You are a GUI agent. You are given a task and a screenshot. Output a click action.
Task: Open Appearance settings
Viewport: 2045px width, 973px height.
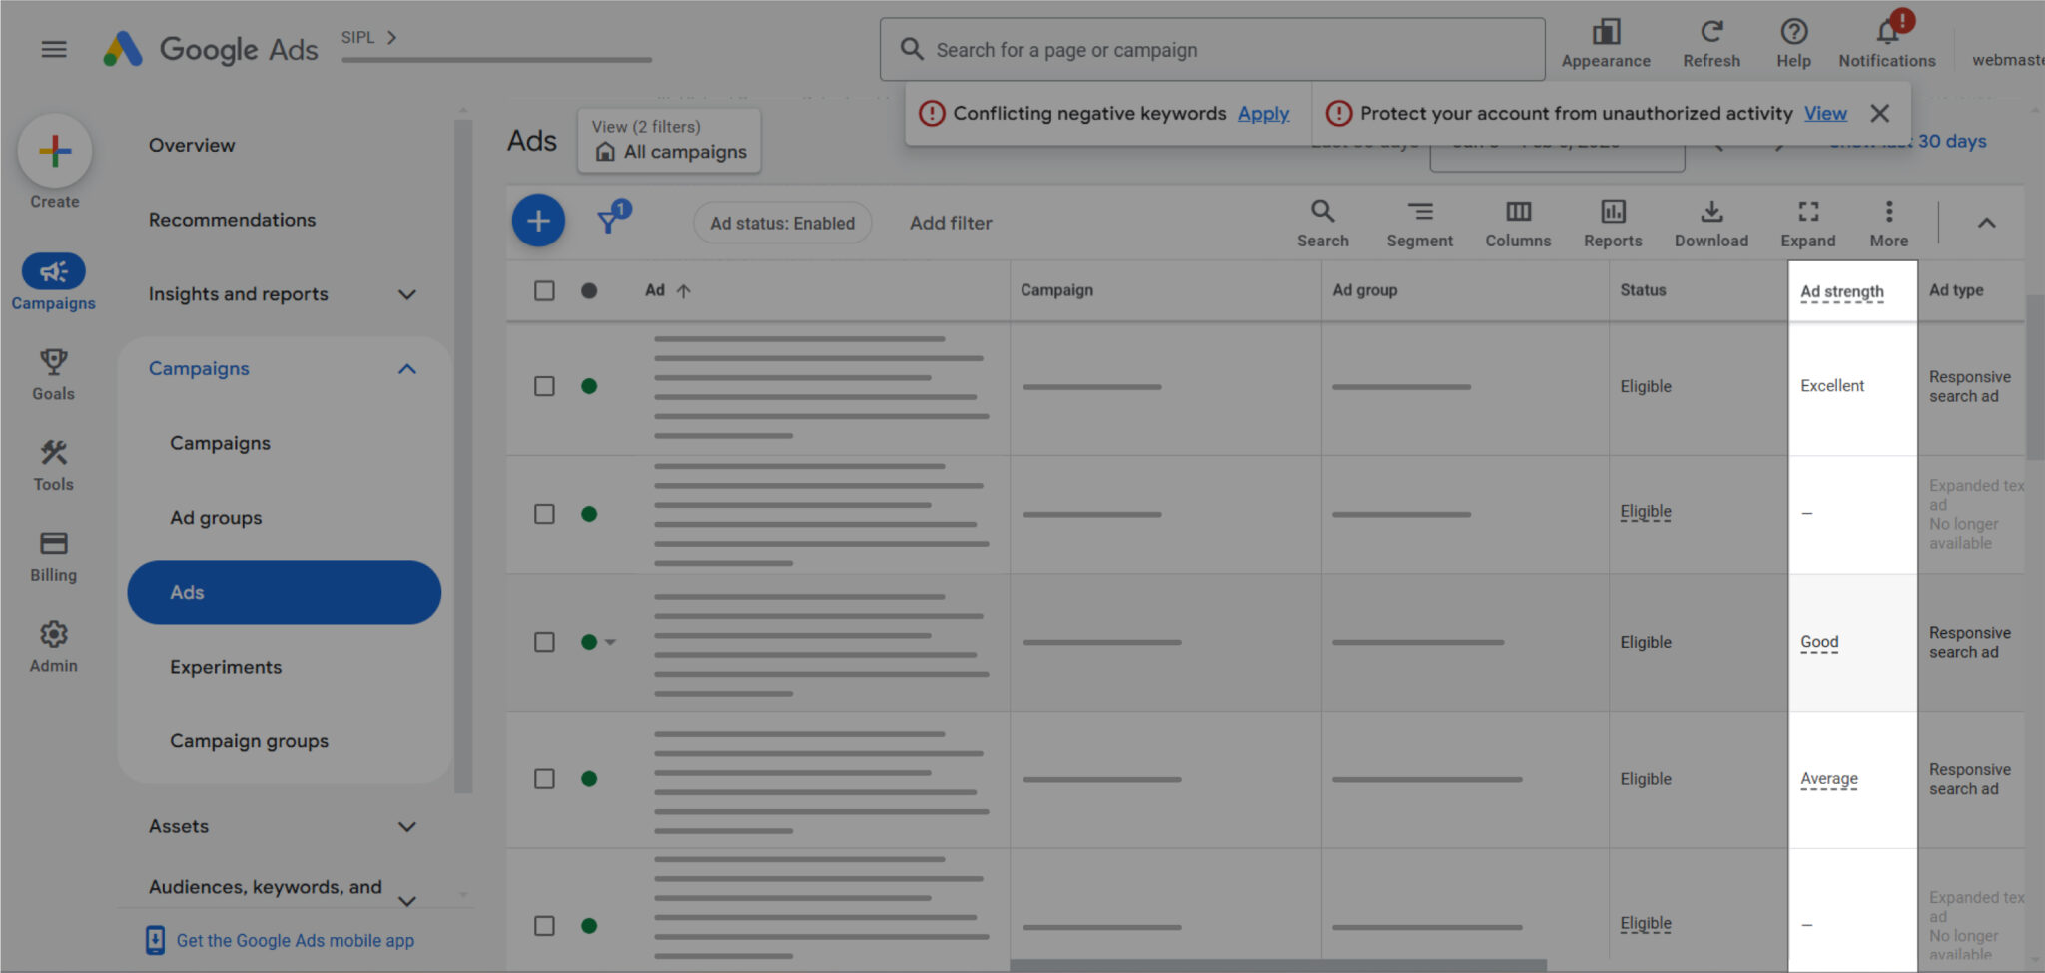click(1606, 44)
